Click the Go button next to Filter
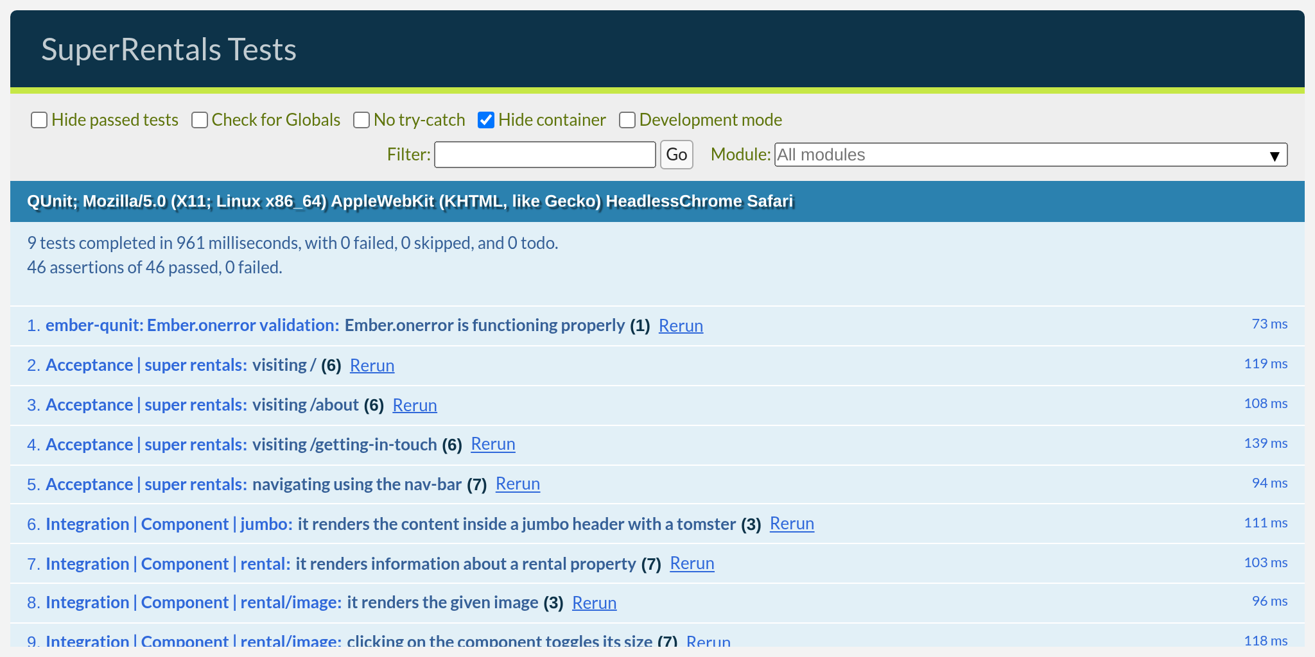Image resolution: width=1315 pixels, height=657 pixels. (x=676, y=155)
